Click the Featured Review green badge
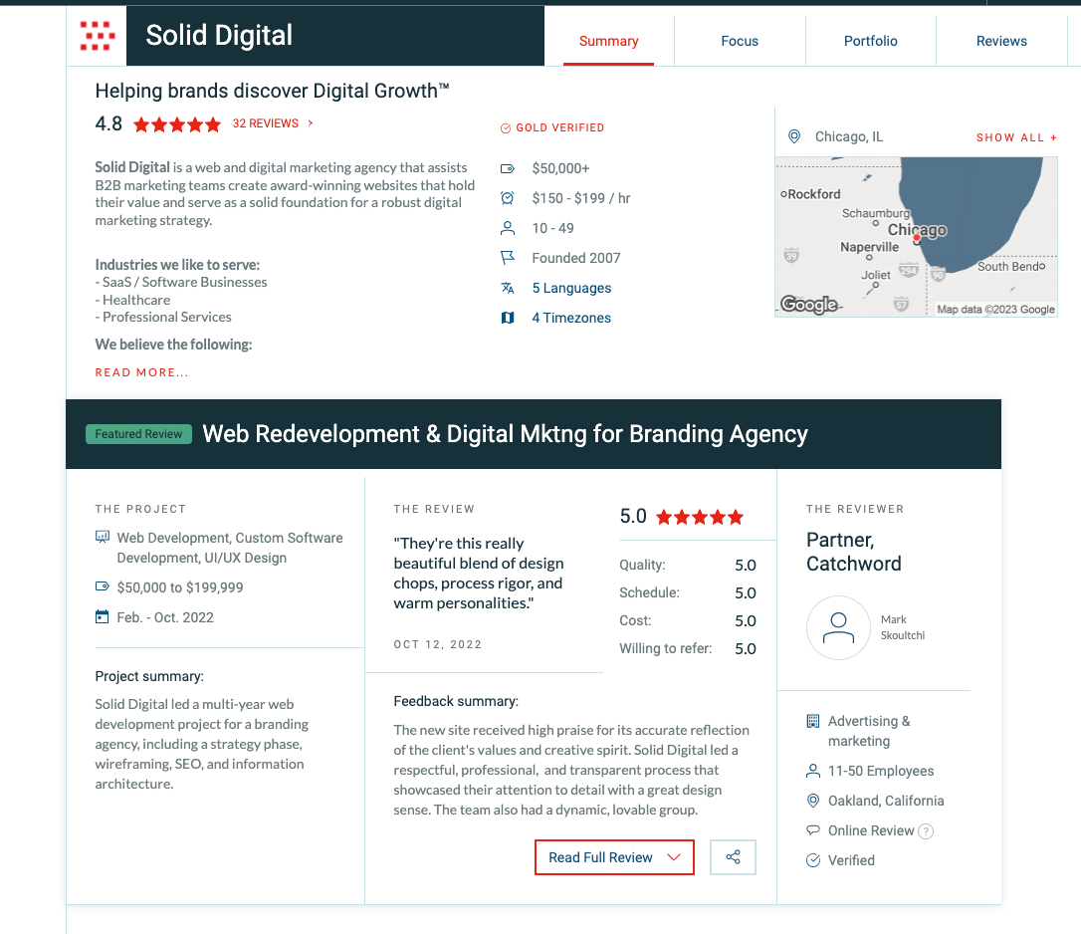1081x934 pixels. click(x=138, y=434)
